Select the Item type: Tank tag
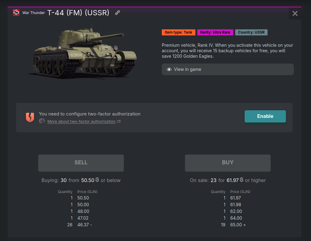 click(179, 32)
